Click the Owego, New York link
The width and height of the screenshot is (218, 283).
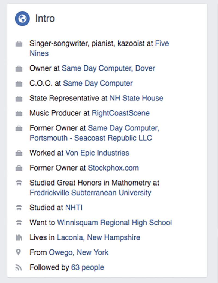tap(78, 252)
